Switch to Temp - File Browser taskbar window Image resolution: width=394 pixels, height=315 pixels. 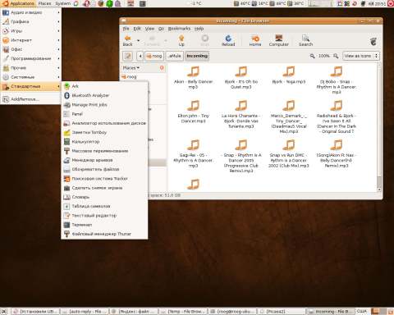click(183, 312)
